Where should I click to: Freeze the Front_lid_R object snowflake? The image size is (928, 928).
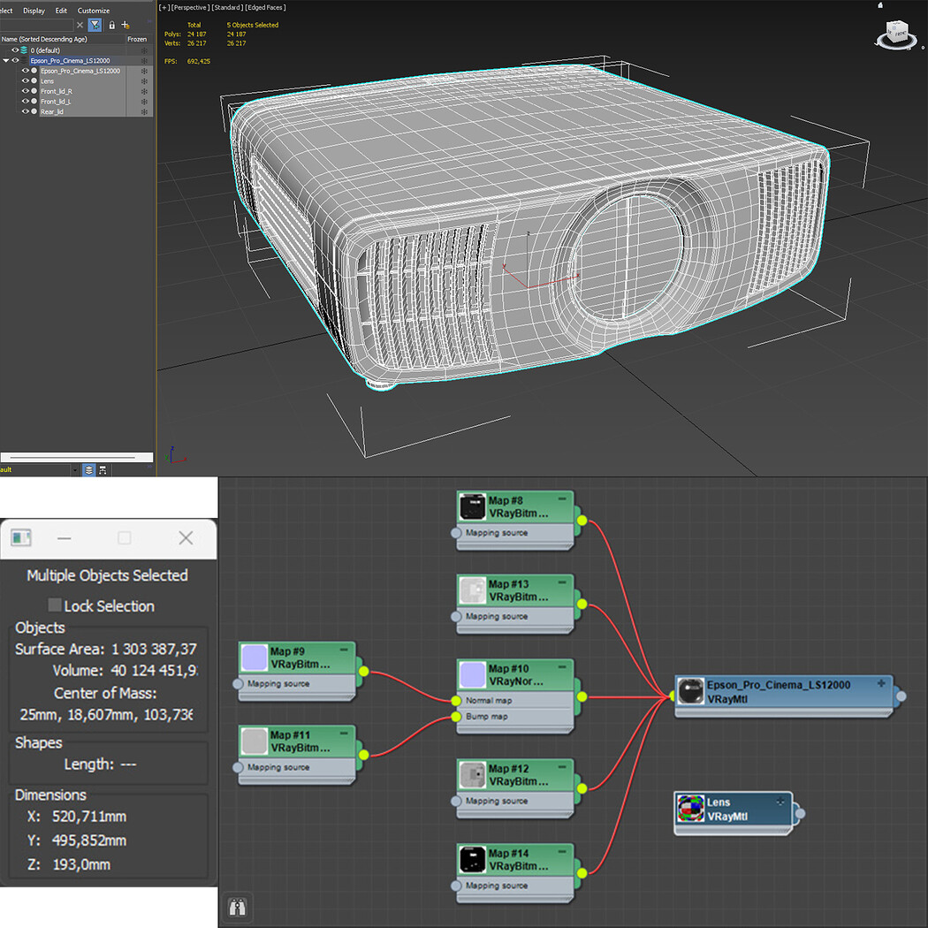(144, 91)
